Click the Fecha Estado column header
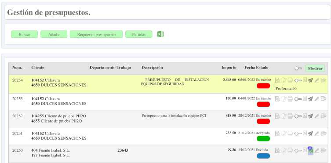This screenshot has width=331, height=163. point(256,68)
